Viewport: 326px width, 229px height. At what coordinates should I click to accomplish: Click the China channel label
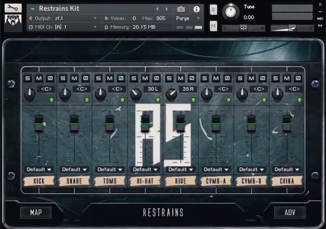pyautogui.click(x=287, y=181)
